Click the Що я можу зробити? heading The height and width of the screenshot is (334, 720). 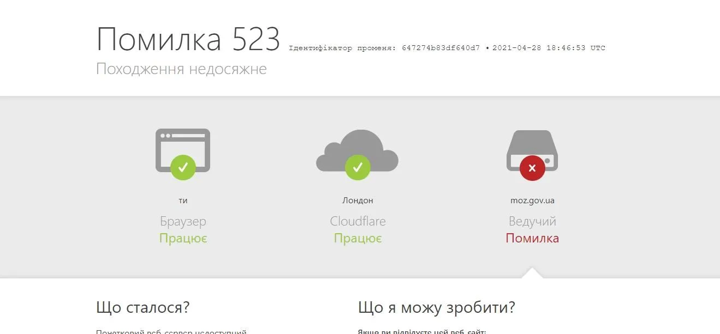[x=437, y=308]
